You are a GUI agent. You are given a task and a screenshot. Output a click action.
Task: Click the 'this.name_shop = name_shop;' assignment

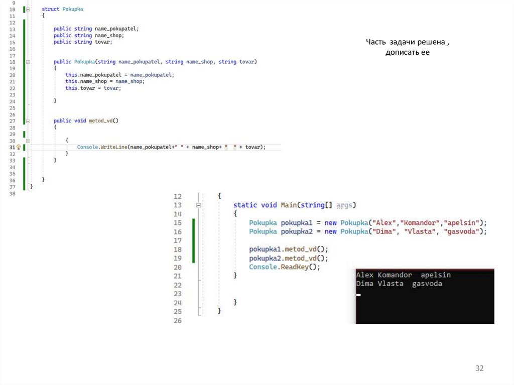pos(105,81)
